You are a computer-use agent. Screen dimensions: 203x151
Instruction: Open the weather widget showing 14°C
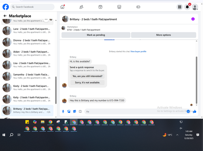click(168, 135)
